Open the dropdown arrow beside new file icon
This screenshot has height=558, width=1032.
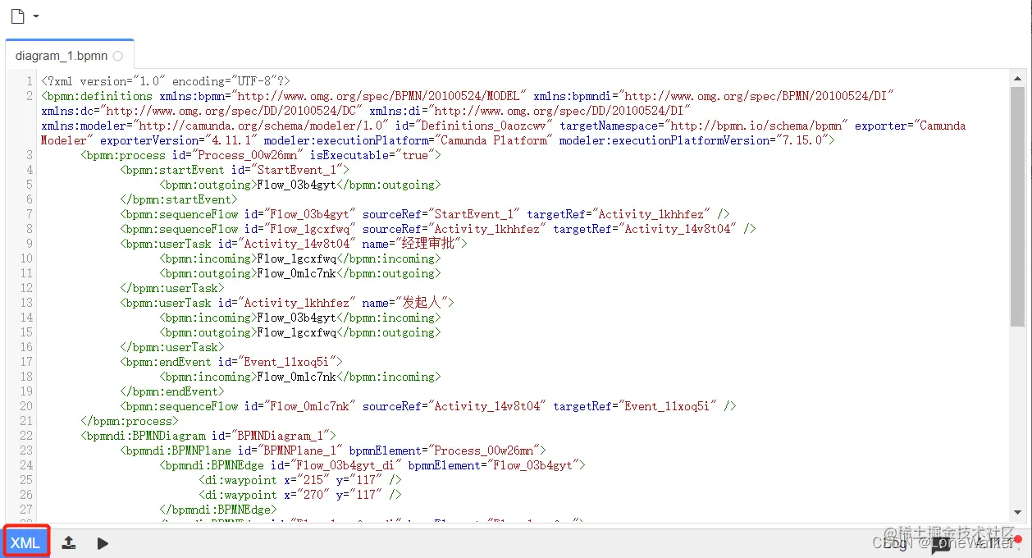[36, 17]
